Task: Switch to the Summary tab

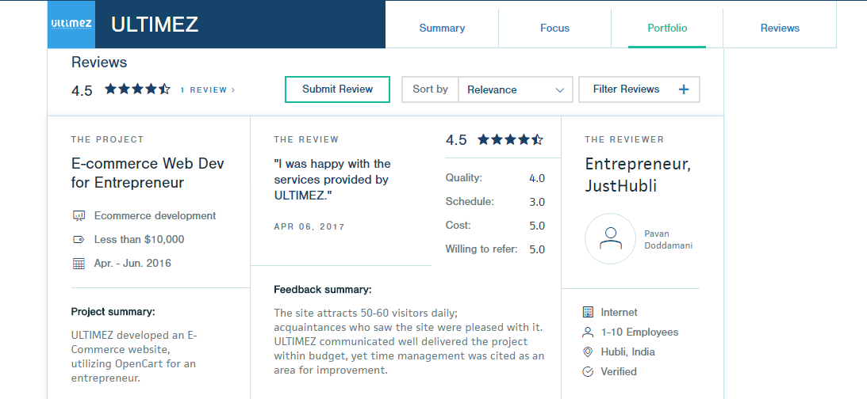Action: [x=442, y=28]
